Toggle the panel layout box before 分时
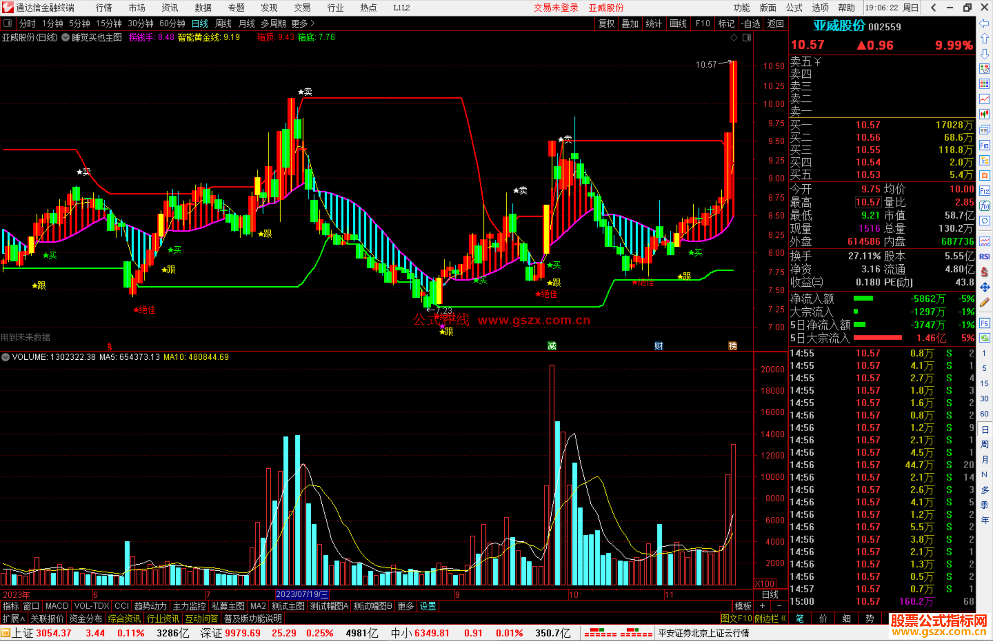 coord(8,23)
